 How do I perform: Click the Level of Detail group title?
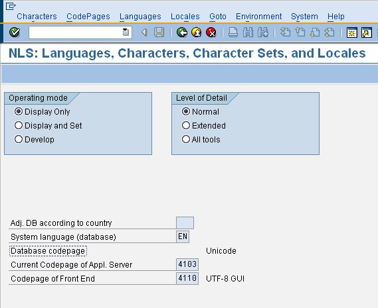click(x=201, y=98)
